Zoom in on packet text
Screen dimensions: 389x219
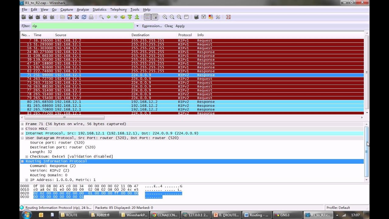point(165,17)
